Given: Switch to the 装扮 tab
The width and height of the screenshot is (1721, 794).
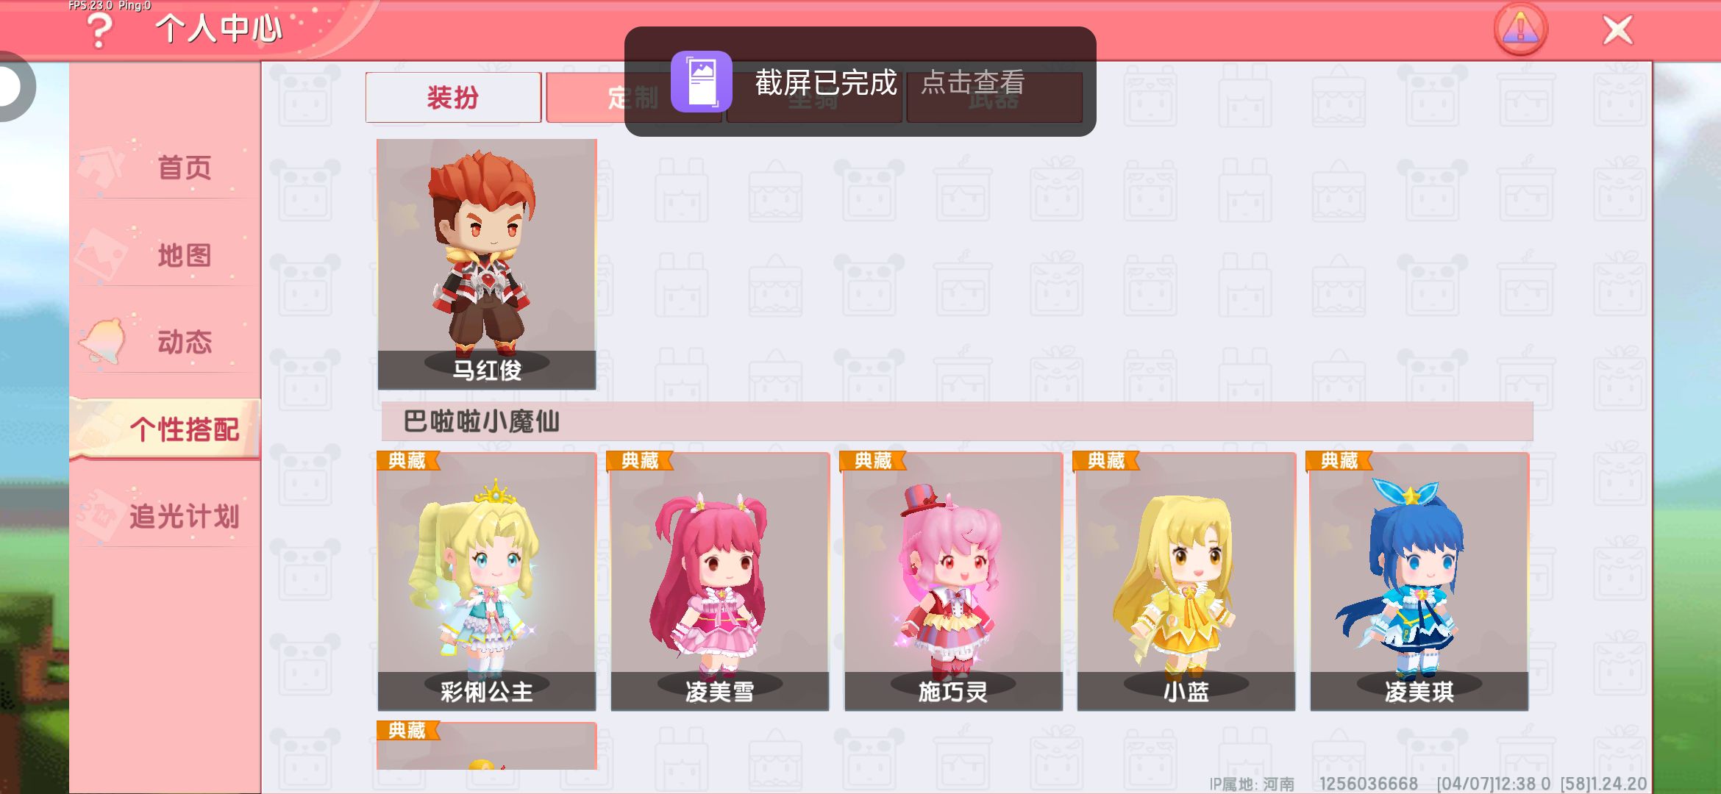Looking at the screenshot, I should click(x=453, y=97).
